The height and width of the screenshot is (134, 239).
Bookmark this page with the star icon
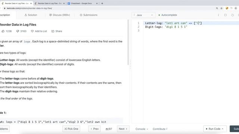221,8
